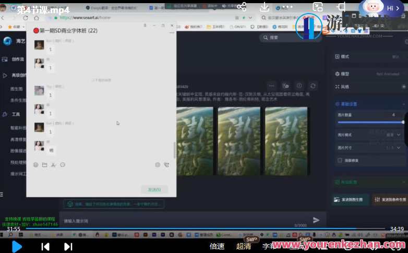
Task: Click the prompt send arrow icon
Action: click(316, 220)
